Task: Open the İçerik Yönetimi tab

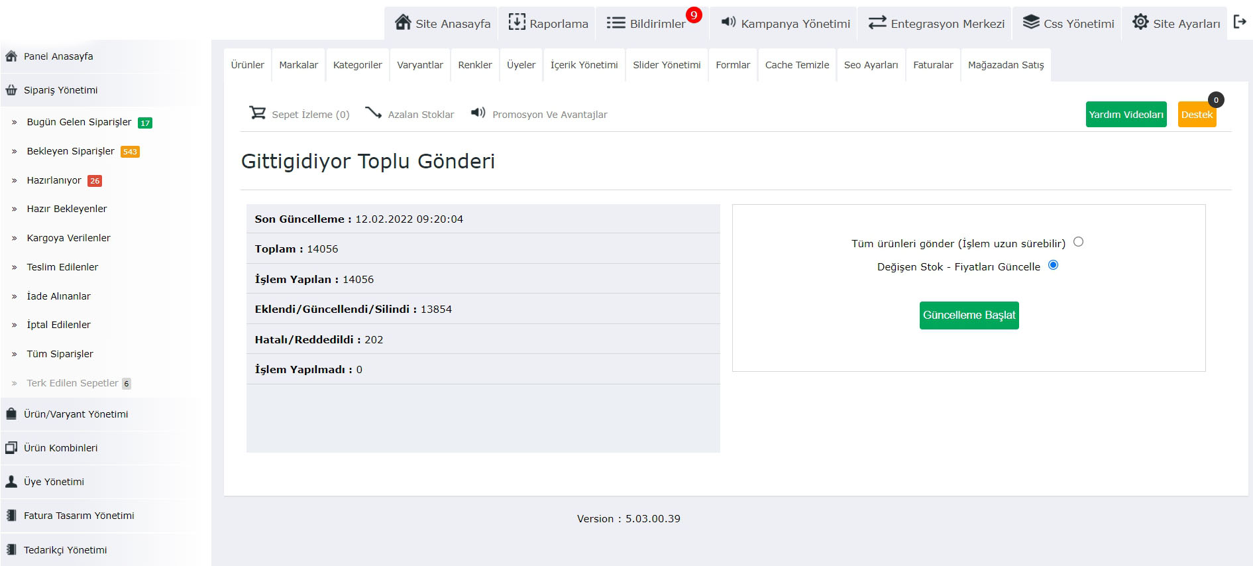Action: (584, 65)
